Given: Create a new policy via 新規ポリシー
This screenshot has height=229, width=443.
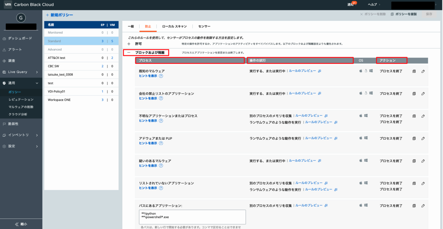Looking at the screenshot, I should [x=59, y=15].
